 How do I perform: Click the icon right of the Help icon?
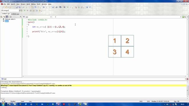90,7
